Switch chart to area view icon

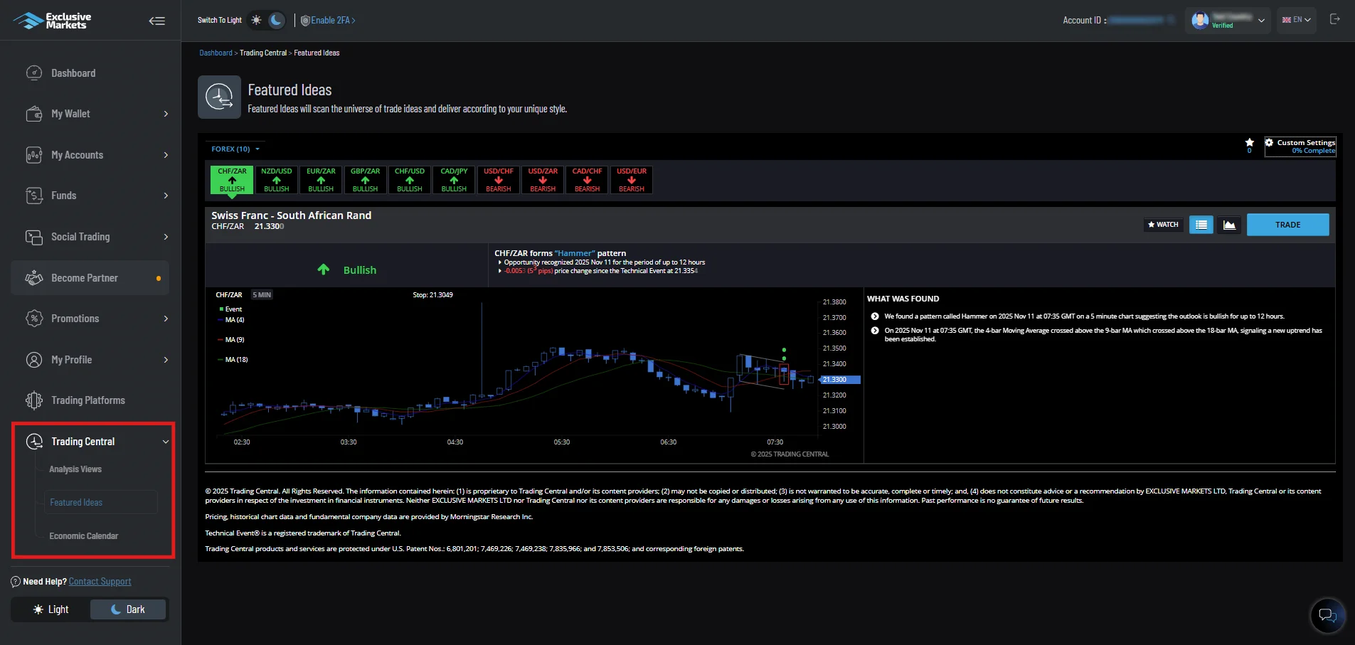1229,224
